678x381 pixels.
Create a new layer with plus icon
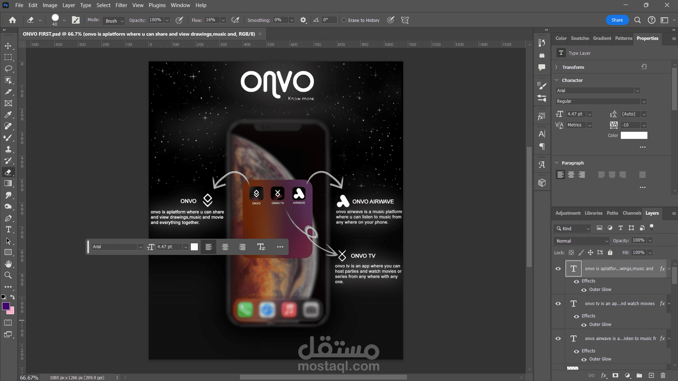pos(651,375)
